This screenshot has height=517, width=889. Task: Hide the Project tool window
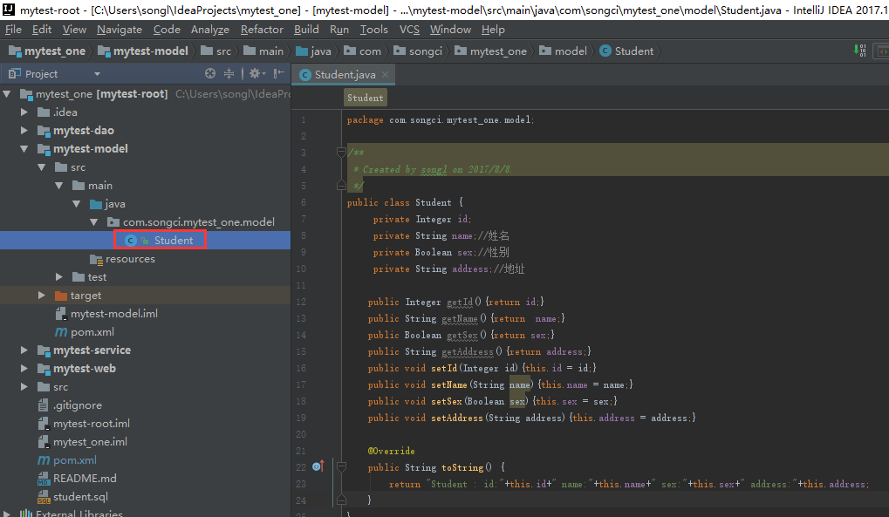coord(278,74)
